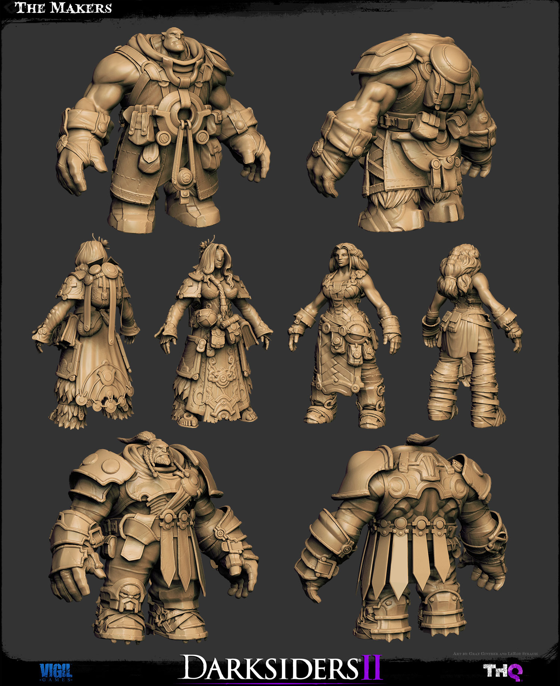Select the bald apron-wearing Maker front render
This screenshot has width=560, height=686.
(163, 130)
